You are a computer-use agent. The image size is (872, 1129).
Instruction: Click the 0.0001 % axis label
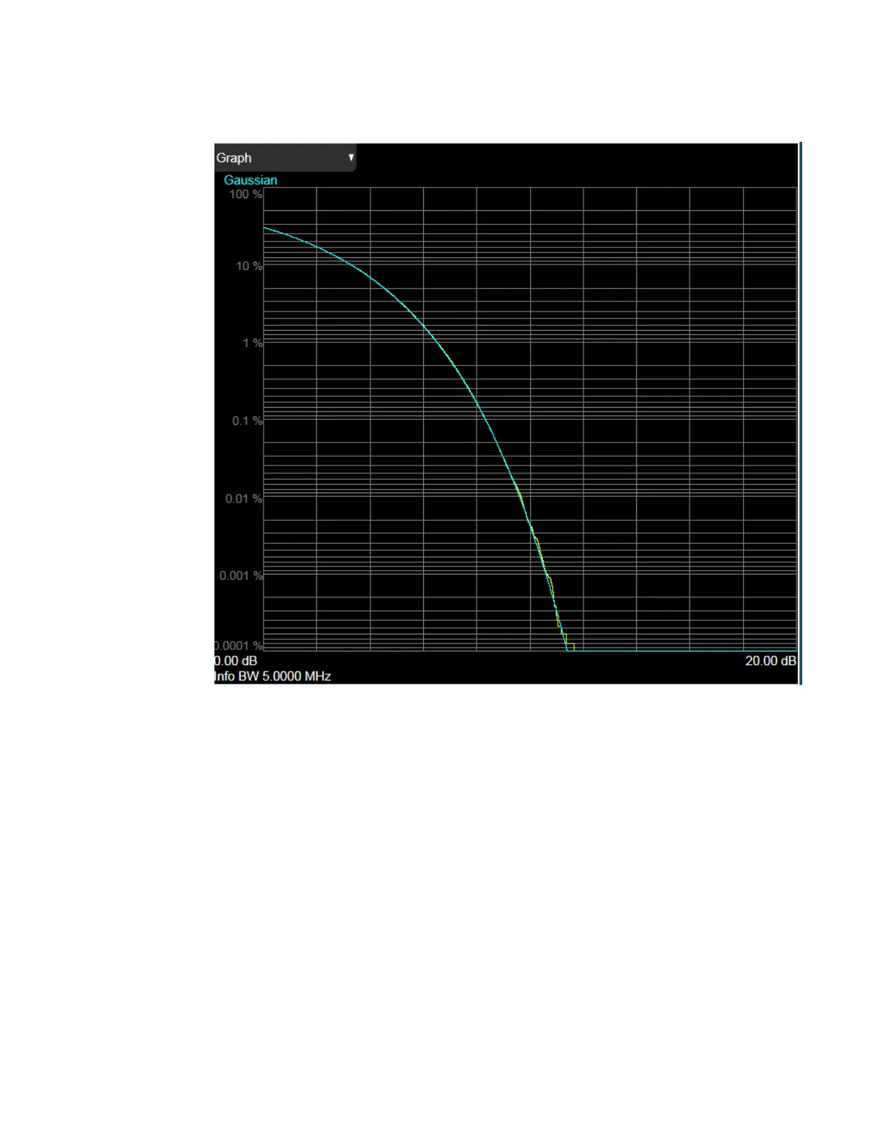click(x=239, y=646)
